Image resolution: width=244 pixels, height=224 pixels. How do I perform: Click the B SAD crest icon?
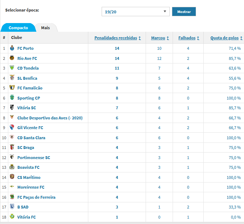12,207
